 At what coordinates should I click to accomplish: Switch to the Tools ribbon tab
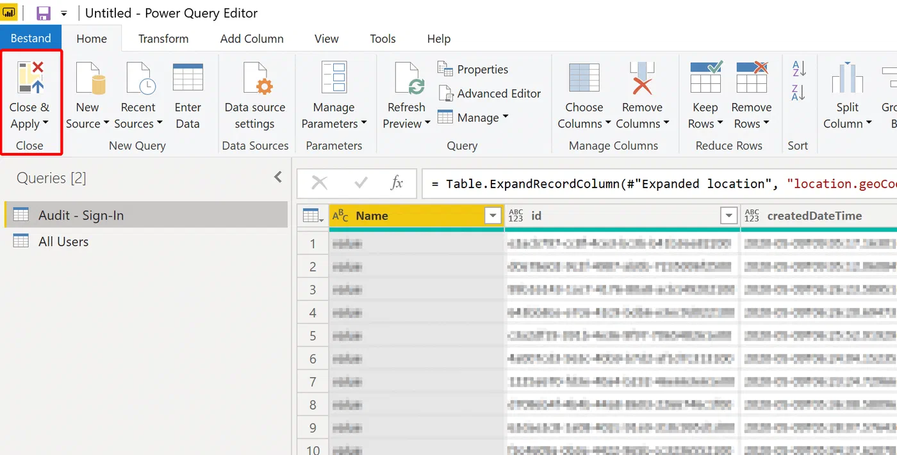383,38
